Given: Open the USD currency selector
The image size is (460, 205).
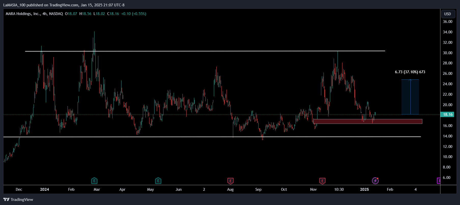Looking at the screenshot, I should click(448, 14).
